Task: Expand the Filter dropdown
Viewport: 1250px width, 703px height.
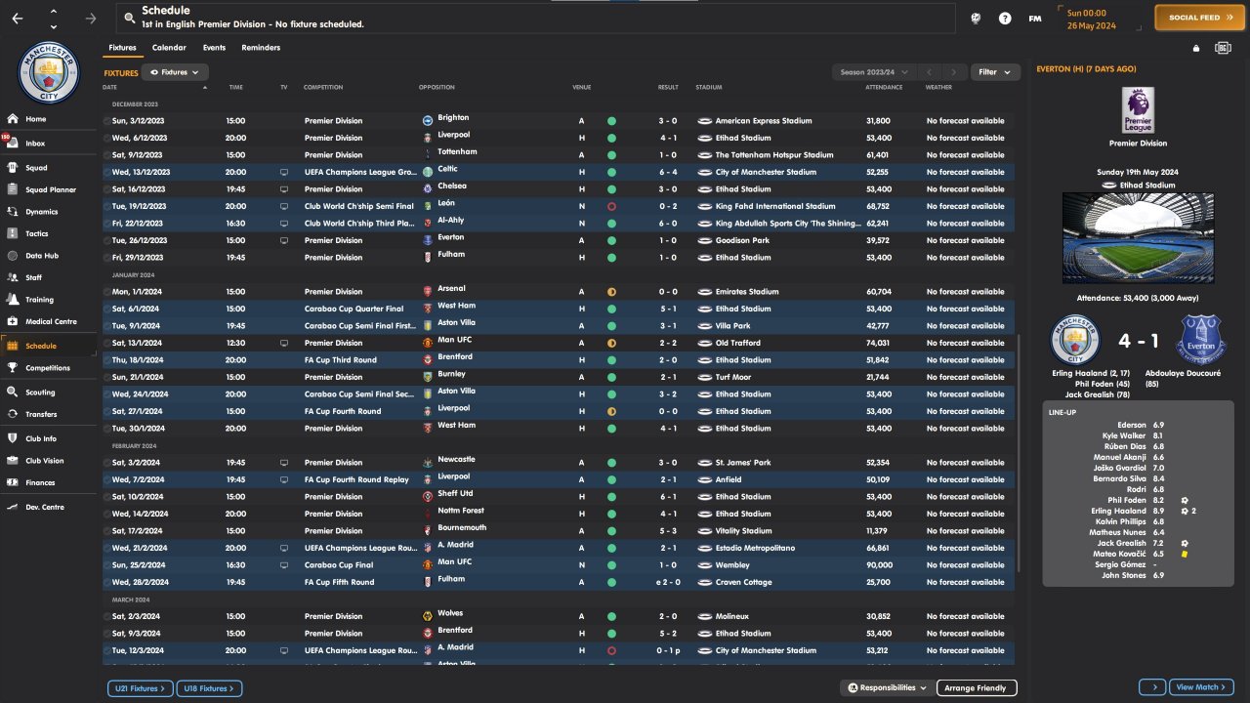Action: (995, 72)
